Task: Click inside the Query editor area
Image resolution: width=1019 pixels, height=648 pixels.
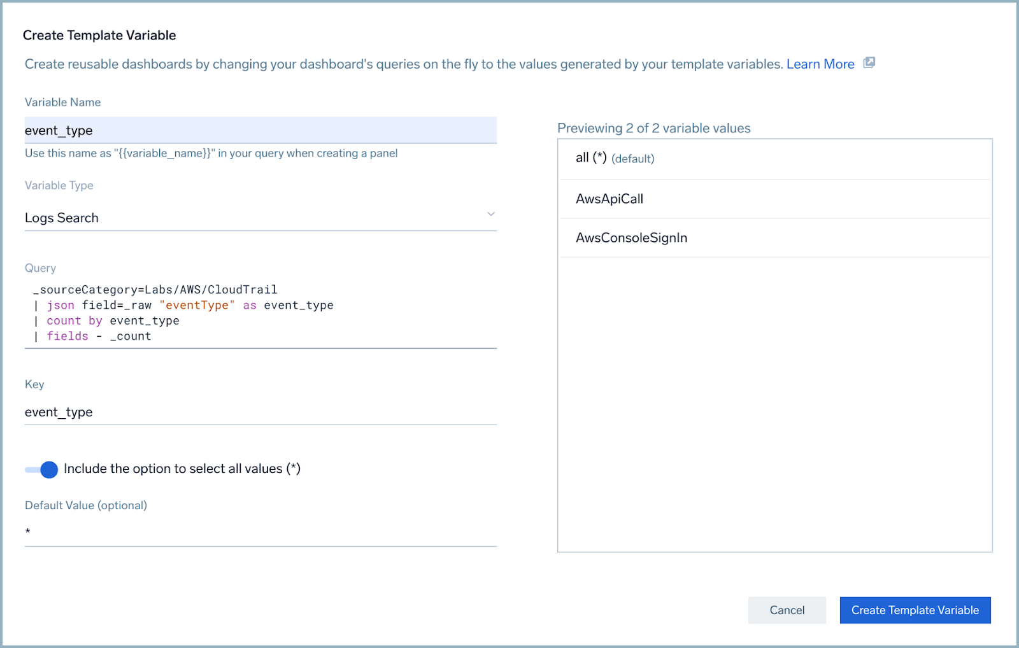Action: tap(255, 312)
